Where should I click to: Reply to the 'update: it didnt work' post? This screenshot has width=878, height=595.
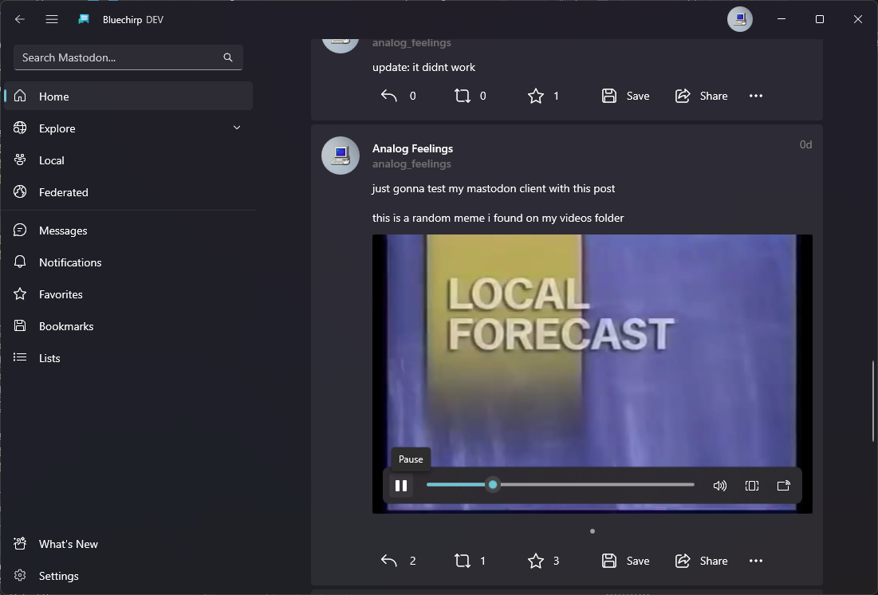(398, 96)
